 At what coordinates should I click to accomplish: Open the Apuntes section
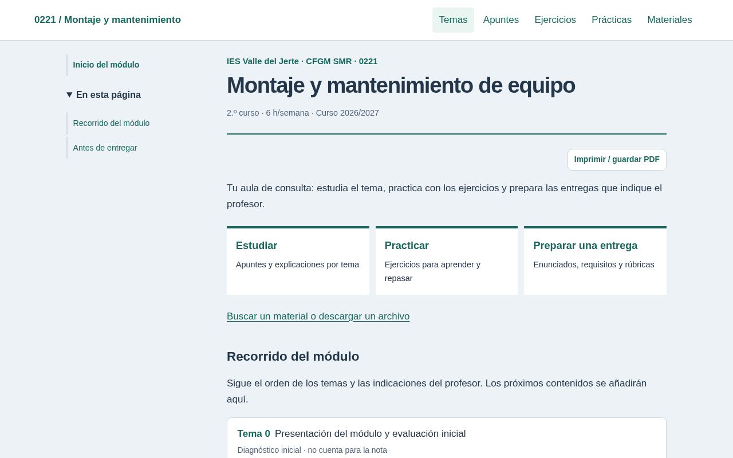[501, 20]
